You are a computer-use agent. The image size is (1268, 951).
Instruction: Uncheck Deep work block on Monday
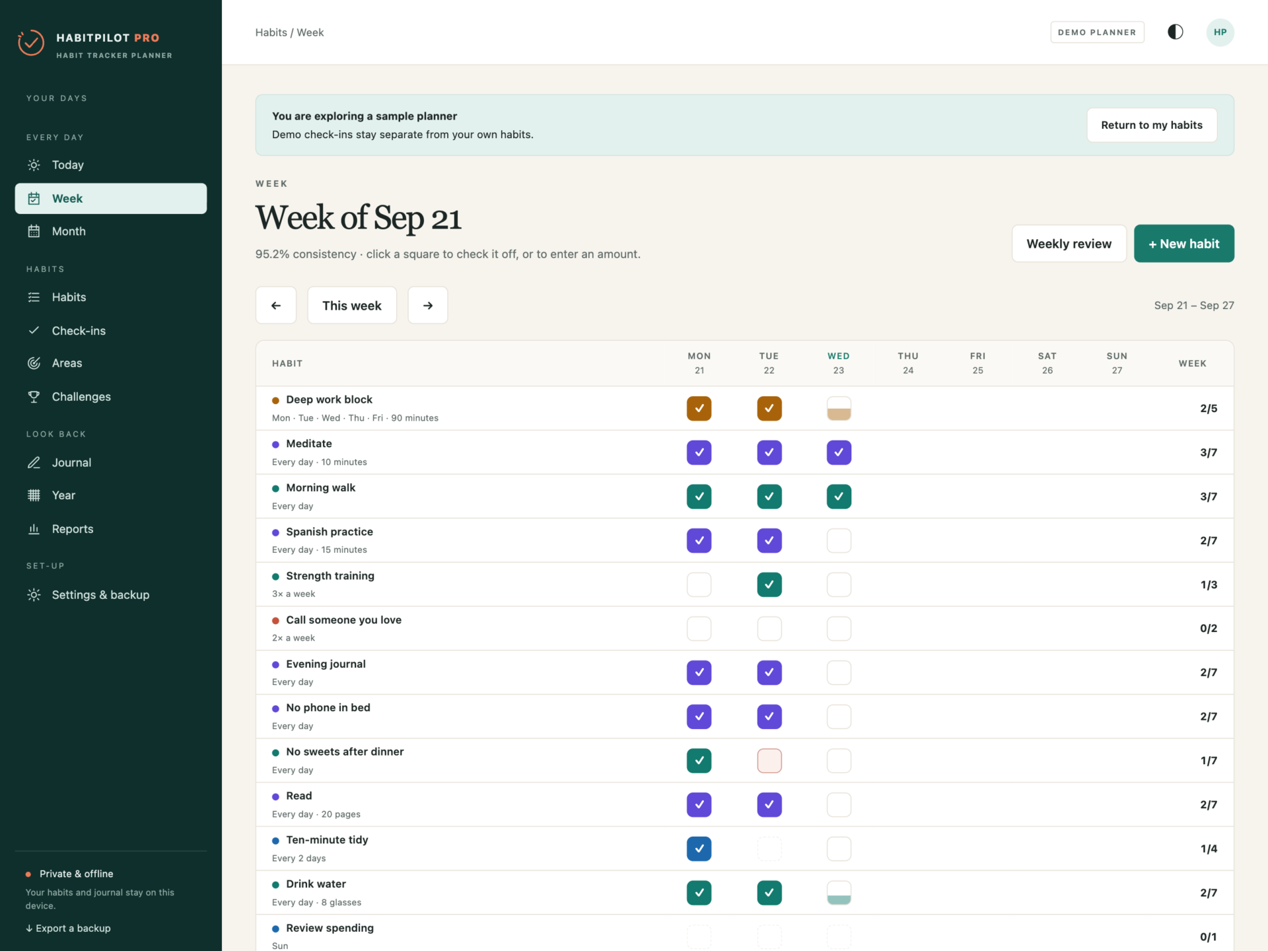point(699,408)
